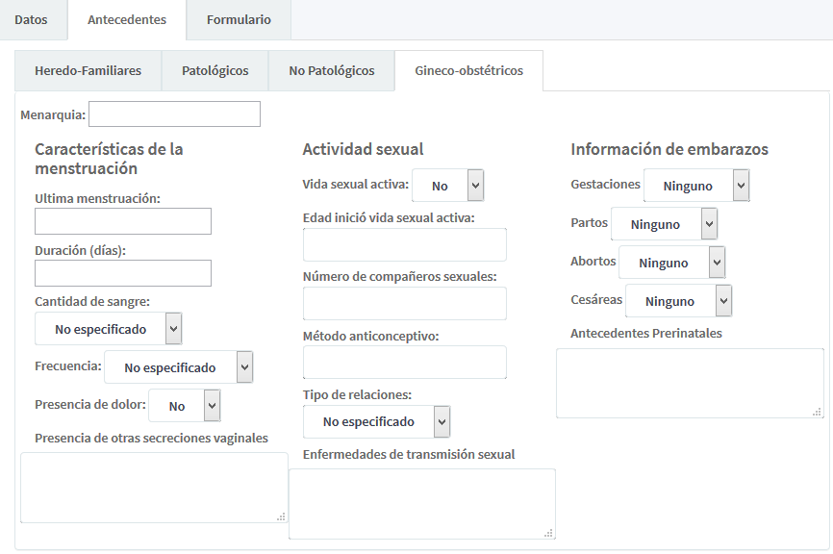The height and width of the screenshot is (554, 833).
Task: Select the Heredo-Familiares sub-tab
Action: point(88,70)
